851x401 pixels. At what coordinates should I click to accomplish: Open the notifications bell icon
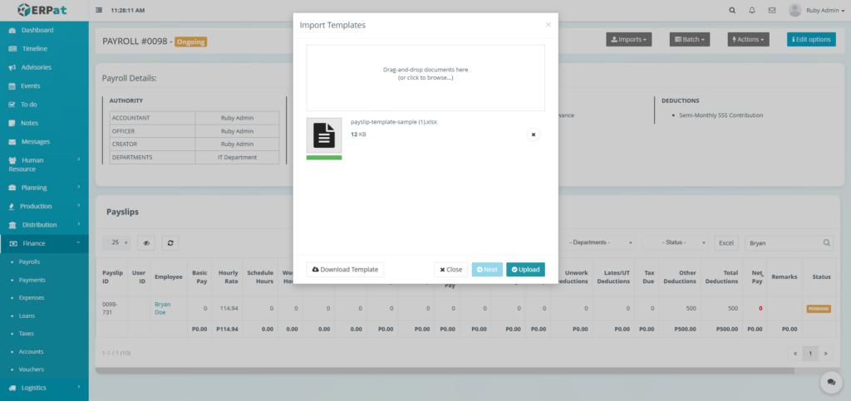752,11
